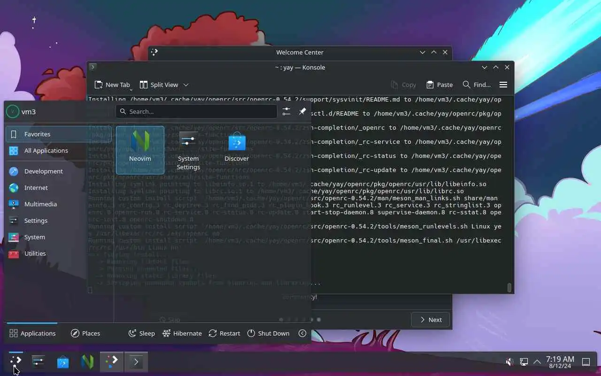Restart the computer
Screen dimensions: 601x376
click(x=224, y=333)
